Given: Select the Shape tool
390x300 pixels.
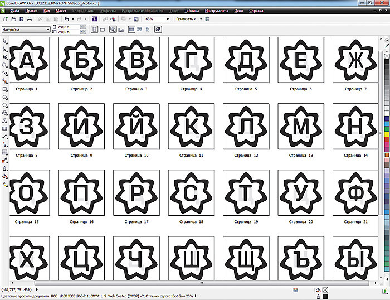Looking at the screenshot, I should click(4, 49).
